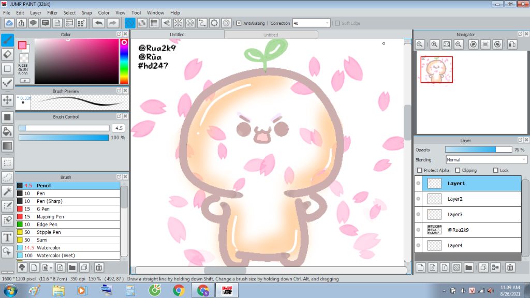The image size is (530, 298).
Task: Select the Pen brush row
Action: point(68,193)
